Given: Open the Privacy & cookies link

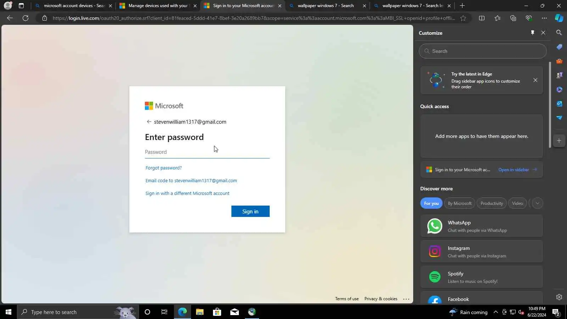Looking at the screenshot, I should pyautogui.click(x=381, y=299).
